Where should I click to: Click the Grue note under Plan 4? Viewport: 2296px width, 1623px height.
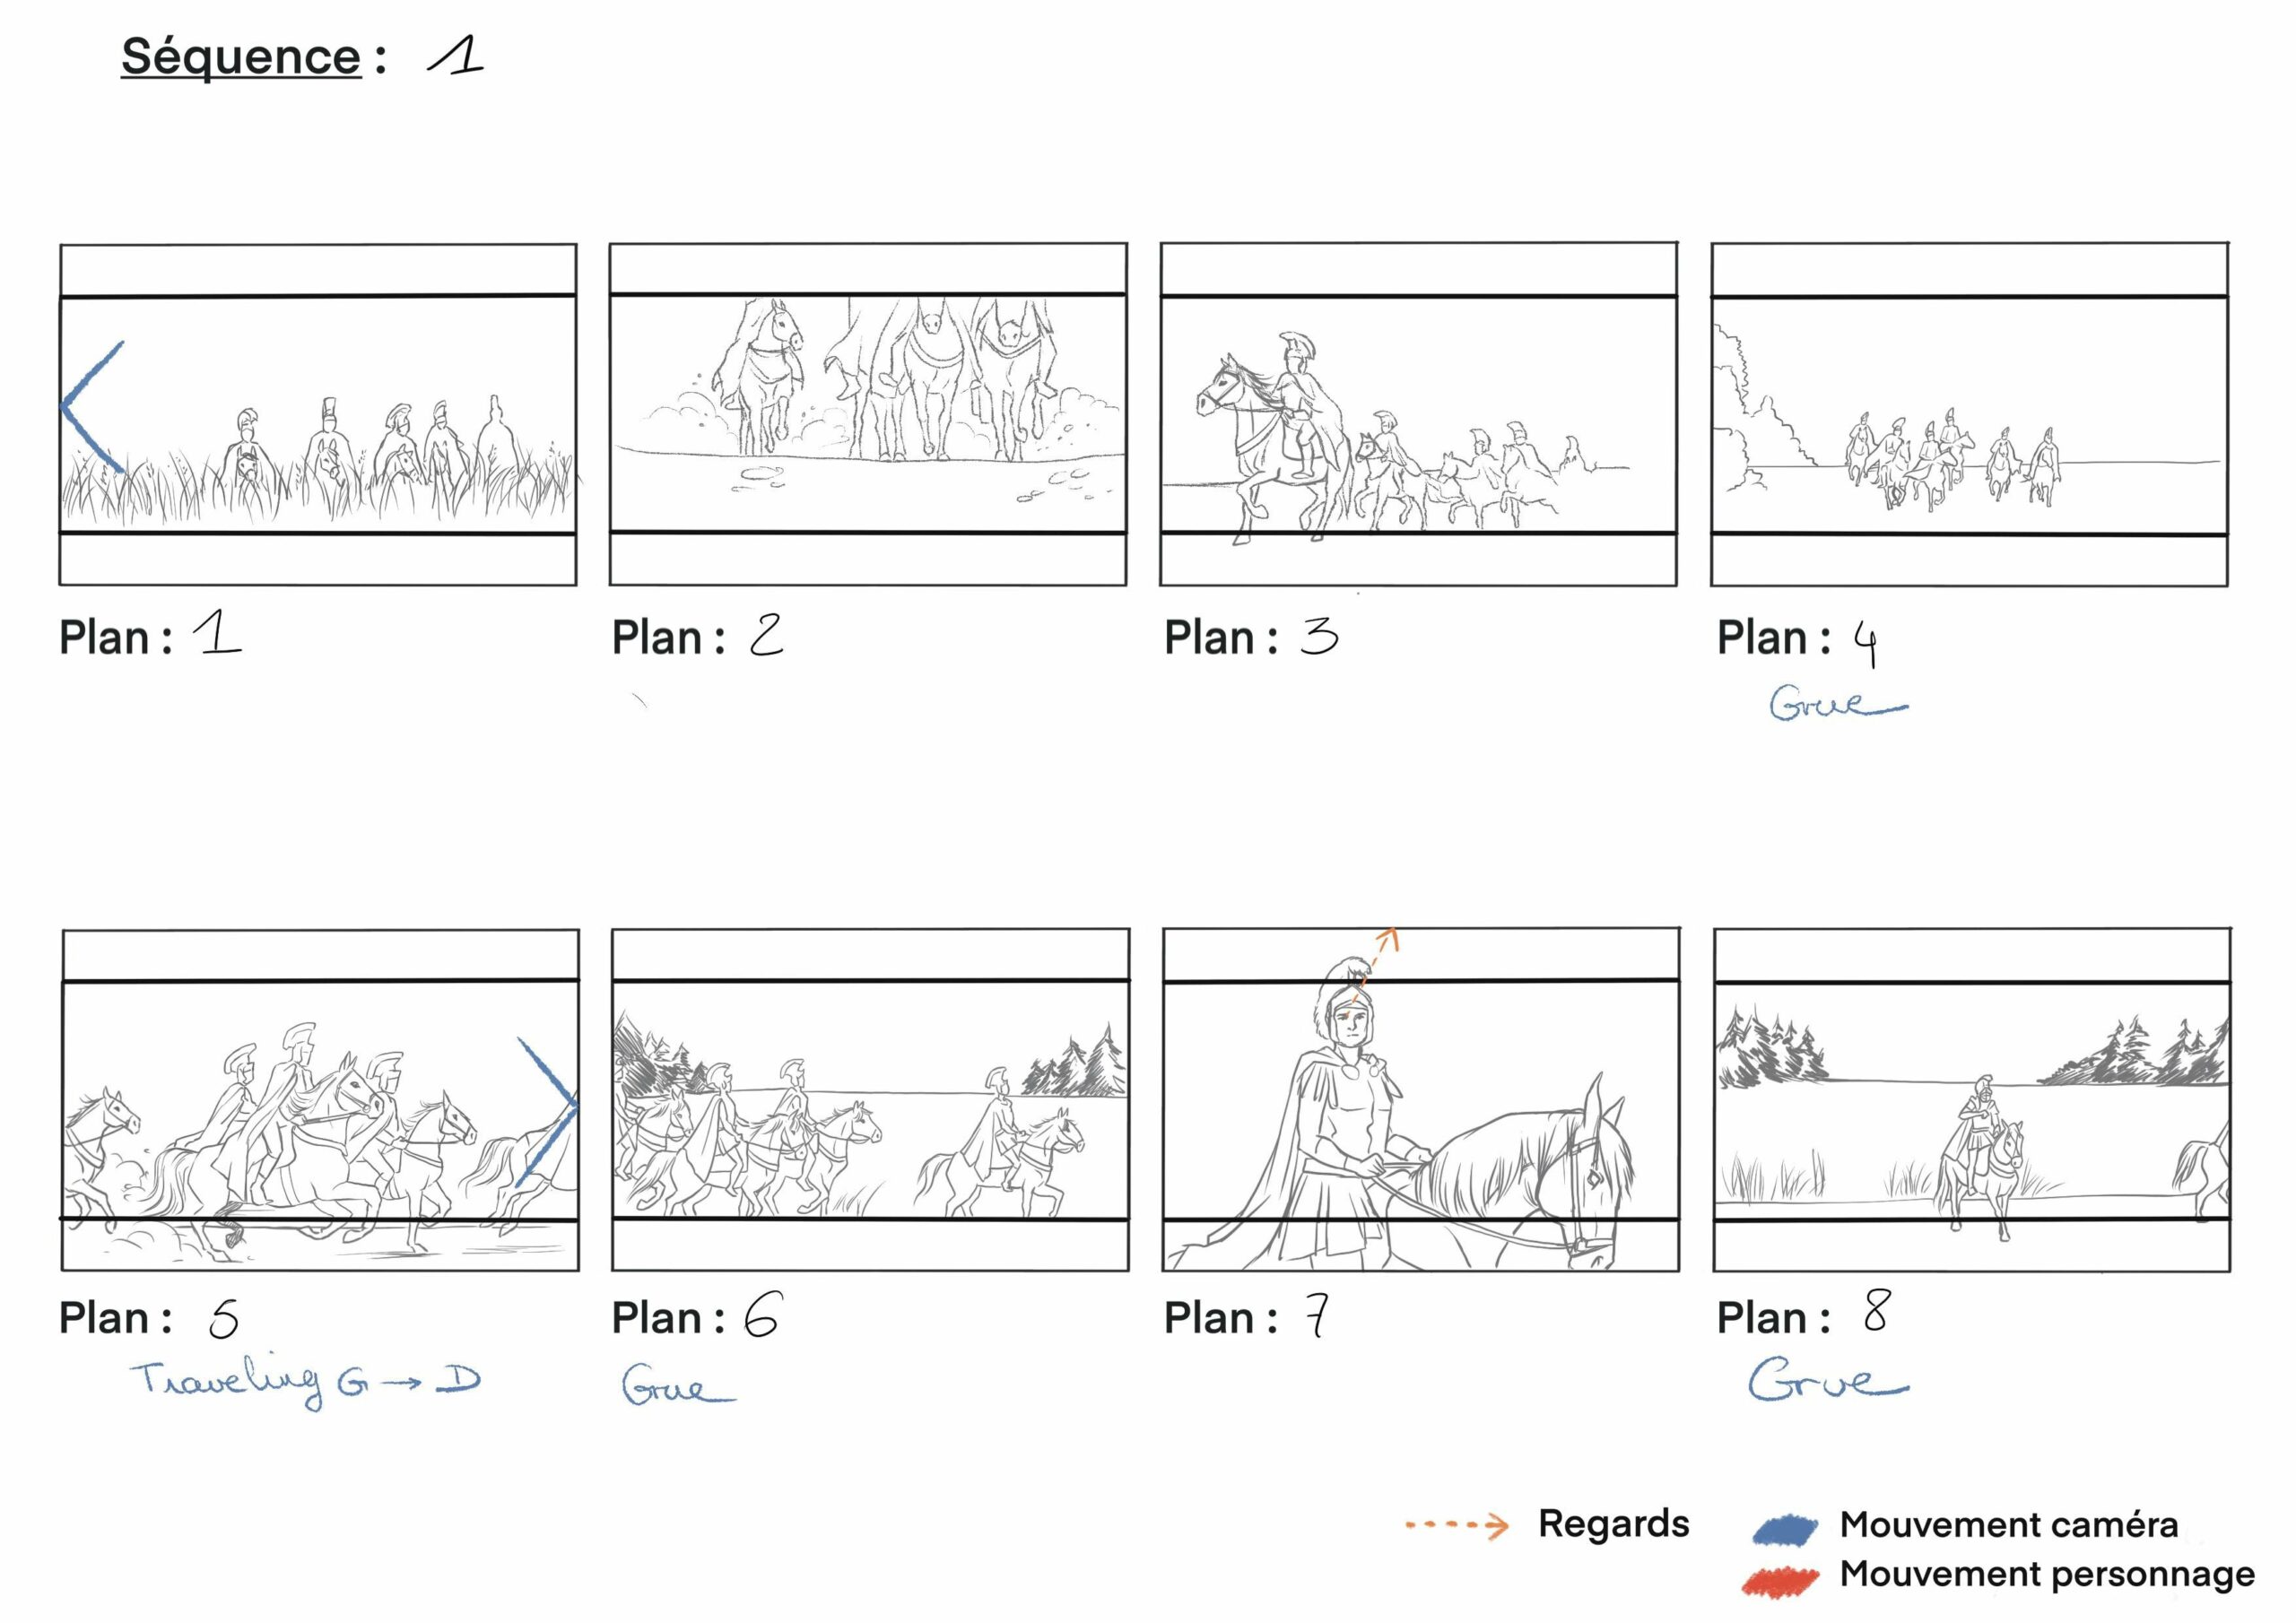coord(1838,703)
